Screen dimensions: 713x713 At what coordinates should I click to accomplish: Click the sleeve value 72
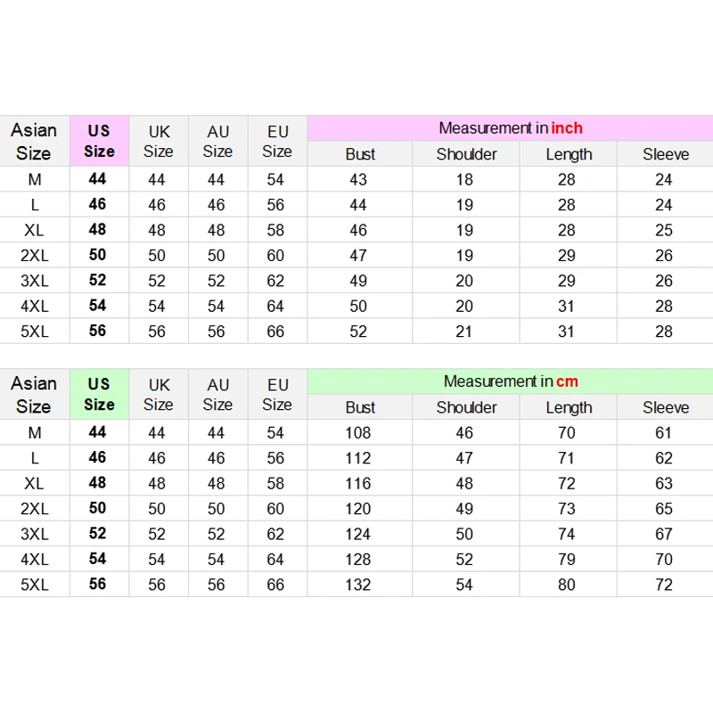[x=666, y=586]
